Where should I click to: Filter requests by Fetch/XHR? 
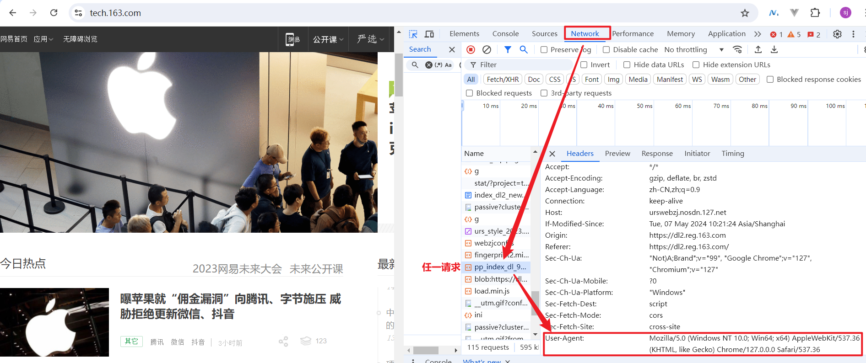coord(503,80)
